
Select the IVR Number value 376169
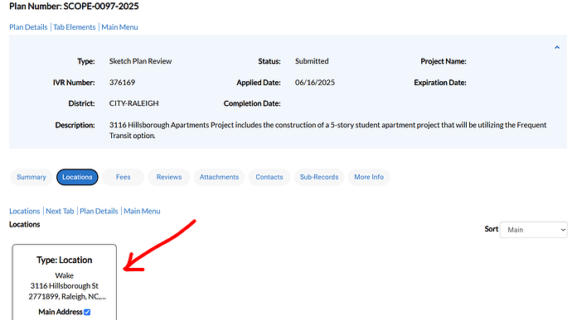coord(122,83)
